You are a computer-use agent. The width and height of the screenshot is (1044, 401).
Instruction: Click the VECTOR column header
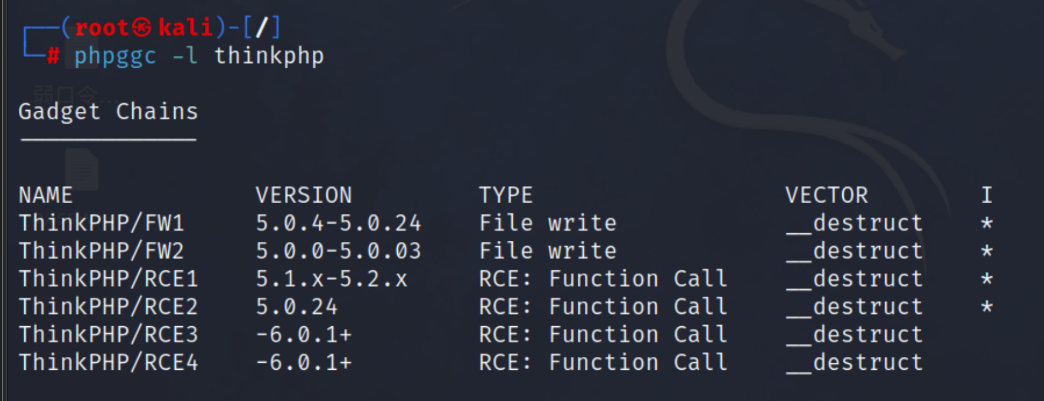coord(826,195)
